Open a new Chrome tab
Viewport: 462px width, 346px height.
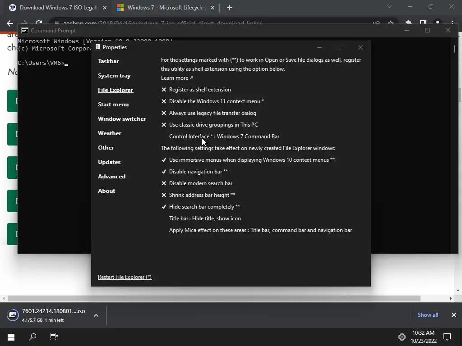click(230, 8)
